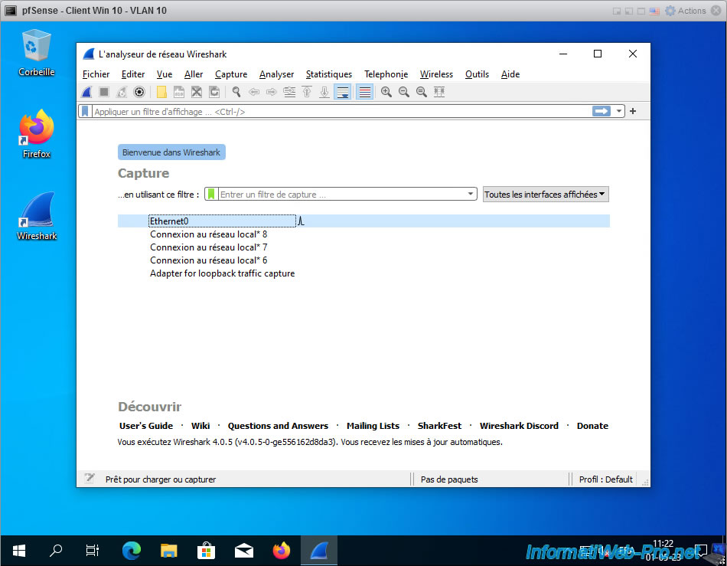Toggle packet colorization rules icon
The width and height of the screenshot is (727, 566).
pos(364,92)
